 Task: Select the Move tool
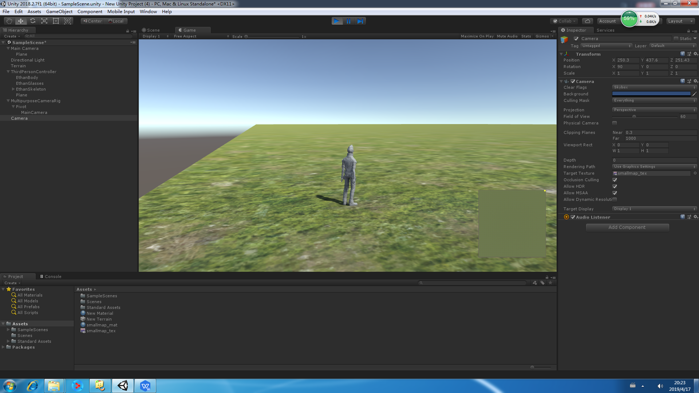[21, 21]
